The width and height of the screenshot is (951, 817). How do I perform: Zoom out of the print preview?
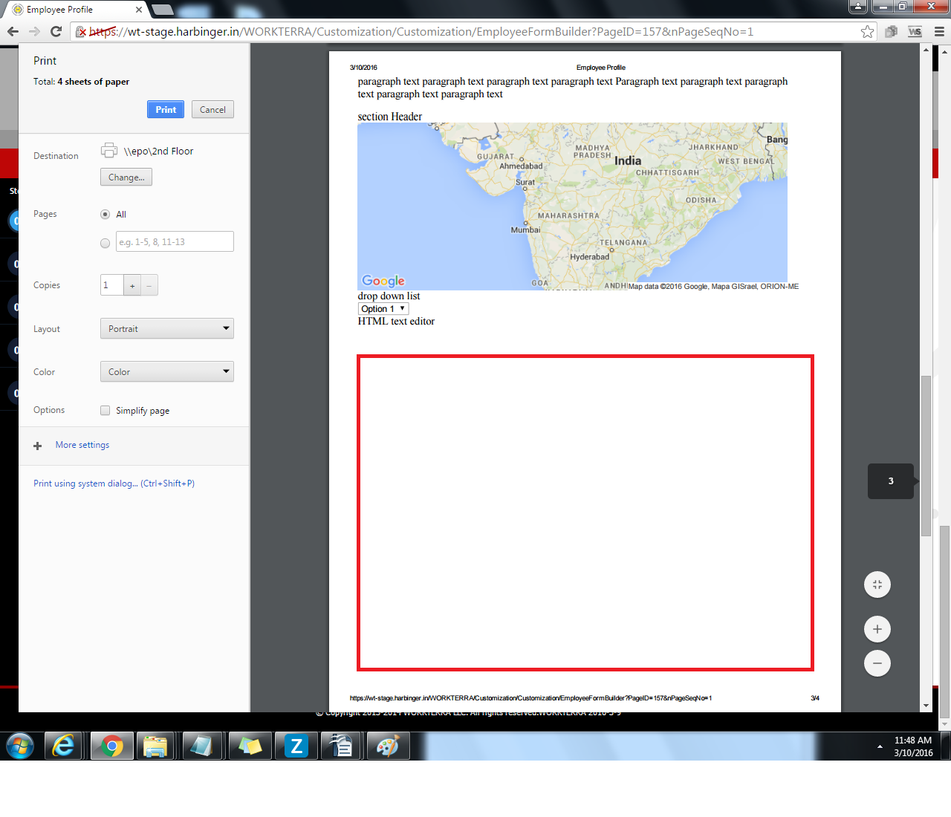coord(877,663)
